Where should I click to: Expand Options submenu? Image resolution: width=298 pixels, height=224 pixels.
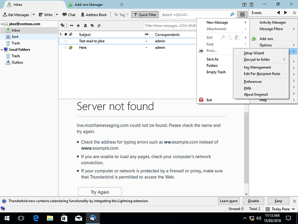click(273, 45)
